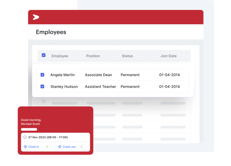This screenshot has width=231, height=166.
Task: Select the 27 Nov 2022 shift radio button
Action: pyautogui.click(x=25, y=137)
